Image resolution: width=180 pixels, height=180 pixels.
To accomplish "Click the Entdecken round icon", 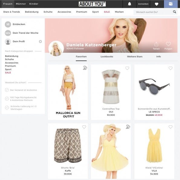I will coord(8,24).
